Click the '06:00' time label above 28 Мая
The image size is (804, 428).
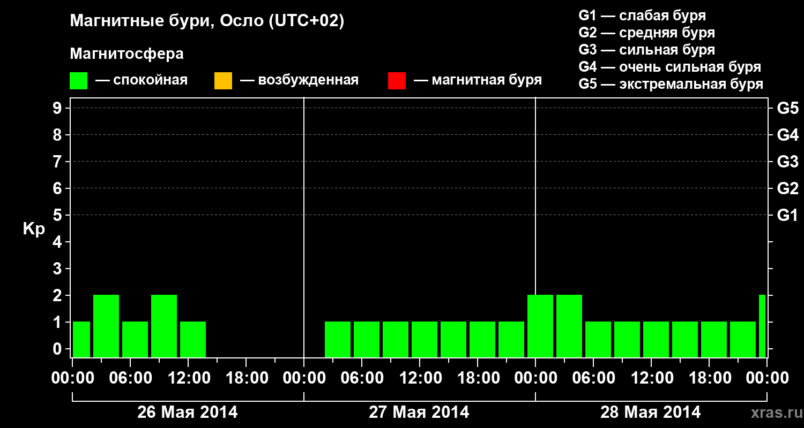point(593,378)
